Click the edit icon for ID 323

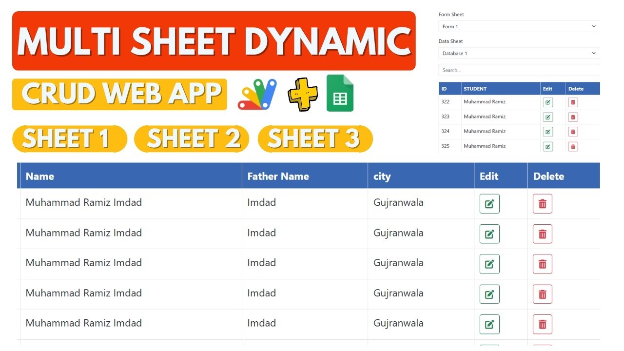pyautogui.click(x=548, y=117)
